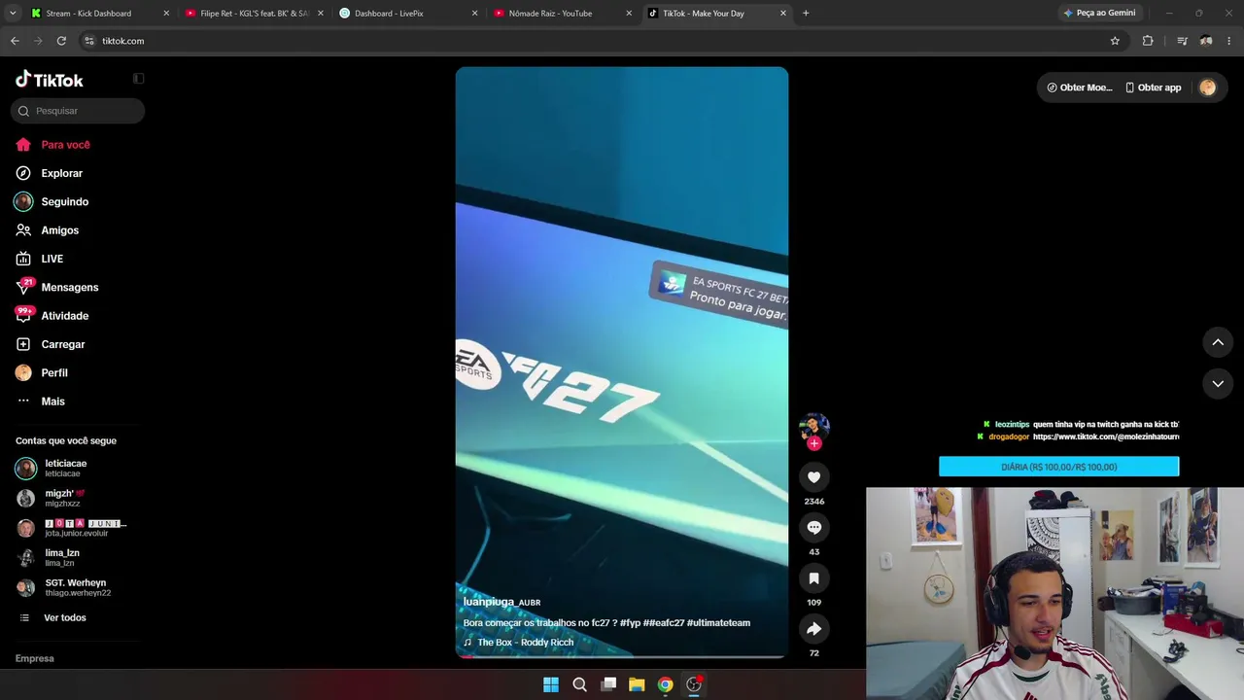Click the Peça ao Gemini button

click(1099, 14)
